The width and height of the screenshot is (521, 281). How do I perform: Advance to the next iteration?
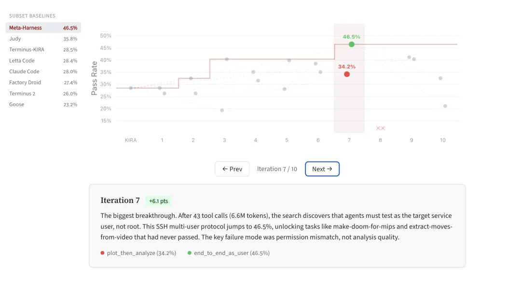point(322,169)
